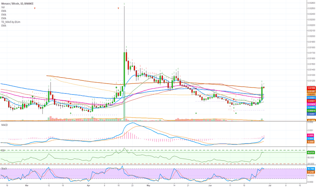The image size is (316, 187).
Task: Click the 40.0000 tick on Stoch axis
Action: (x=310, y=175)
